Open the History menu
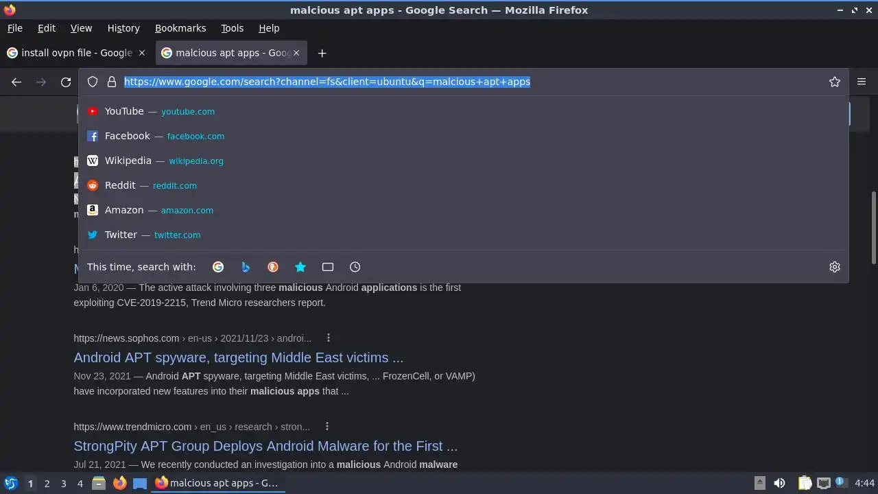The height and width of the screenshot is (494, 878). pyautogui.click(x=123, y=28)
